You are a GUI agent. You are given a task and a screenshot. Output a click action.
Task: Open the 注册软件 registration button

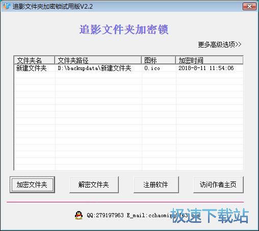[156, 184]
